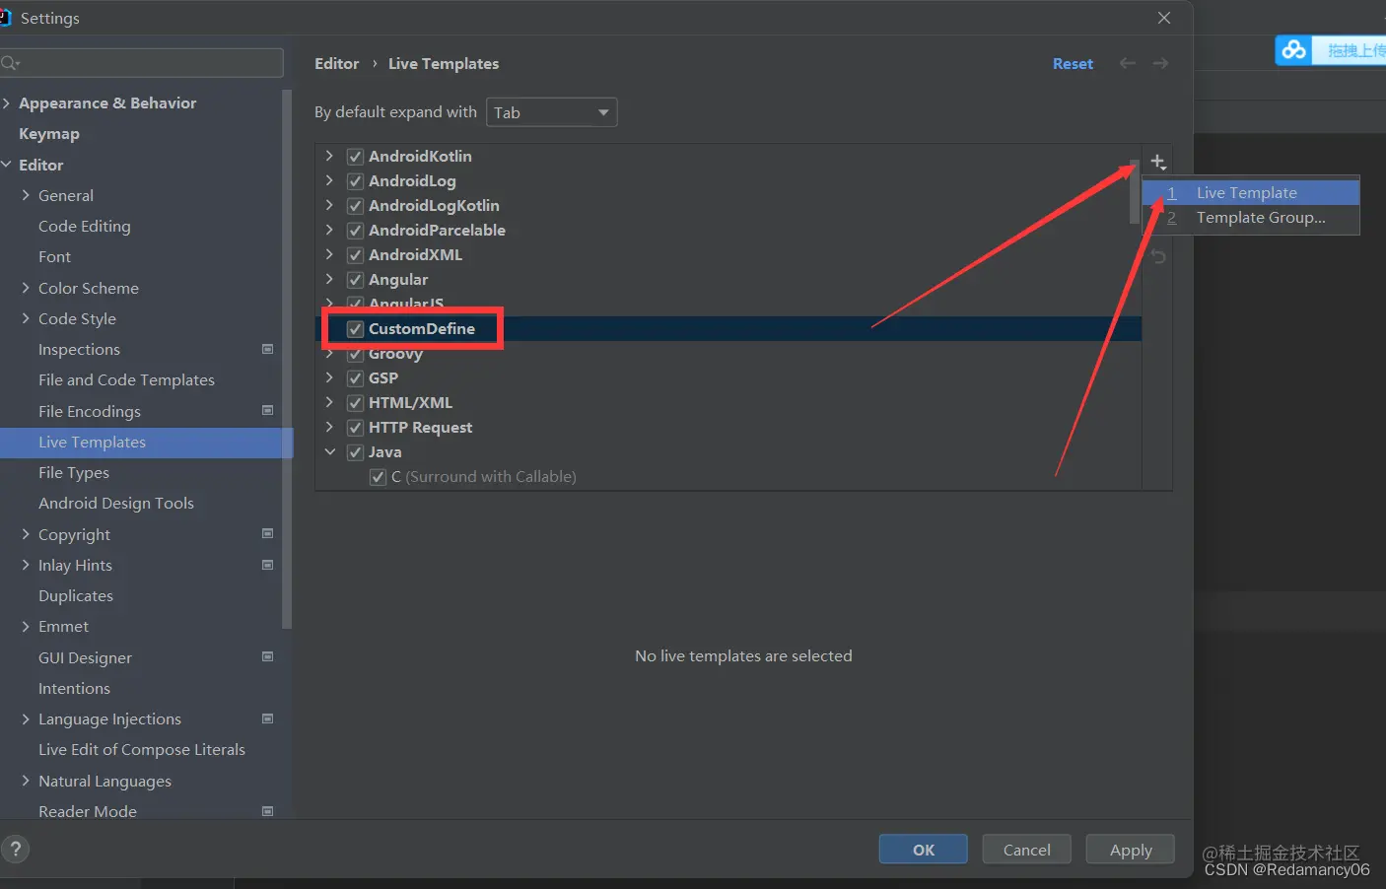Viewport: 1386px width, 889px height.
Task: Click the help question mark icon
Action: pyautogui.click(x=15, y=849)
